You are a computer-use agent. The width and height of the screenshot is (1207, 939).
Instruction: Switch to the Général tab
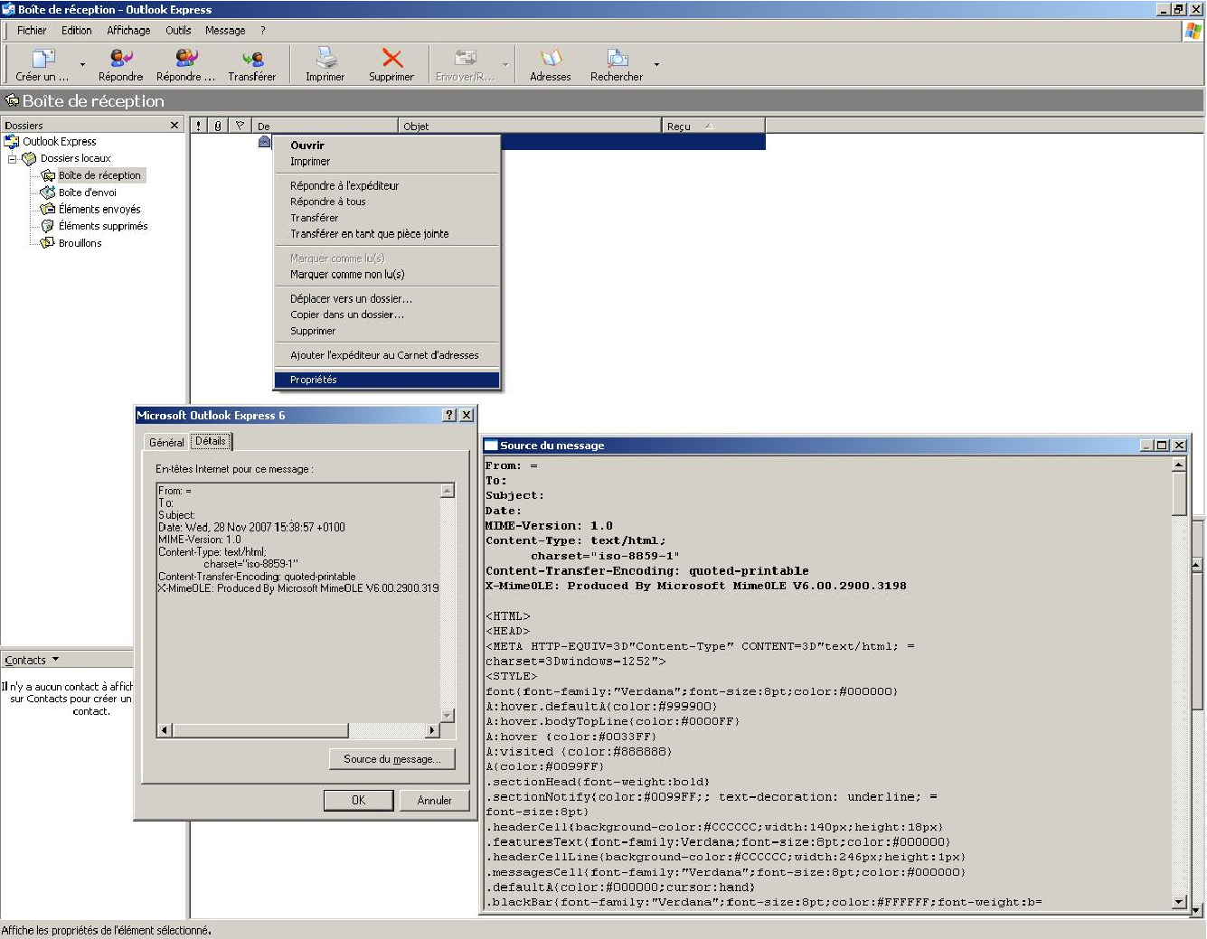point(166,442)
